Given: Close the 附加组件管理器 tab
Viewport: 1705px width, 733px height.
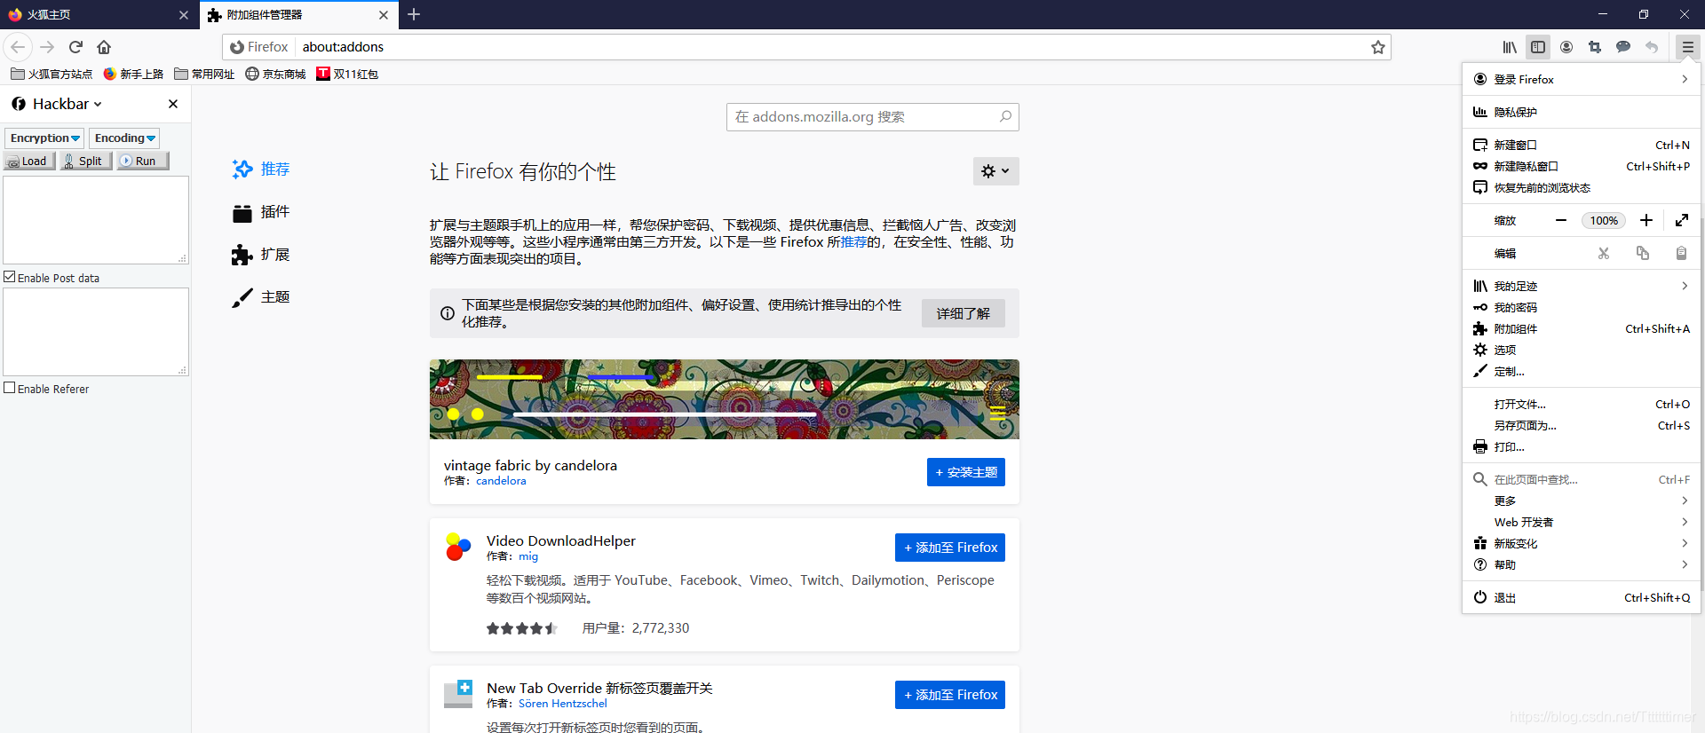Looking at the screenshot, I should (384, 15).
